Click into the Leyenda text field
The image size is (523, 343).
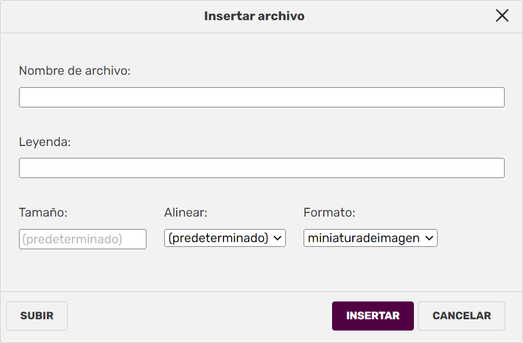(261, 168)
